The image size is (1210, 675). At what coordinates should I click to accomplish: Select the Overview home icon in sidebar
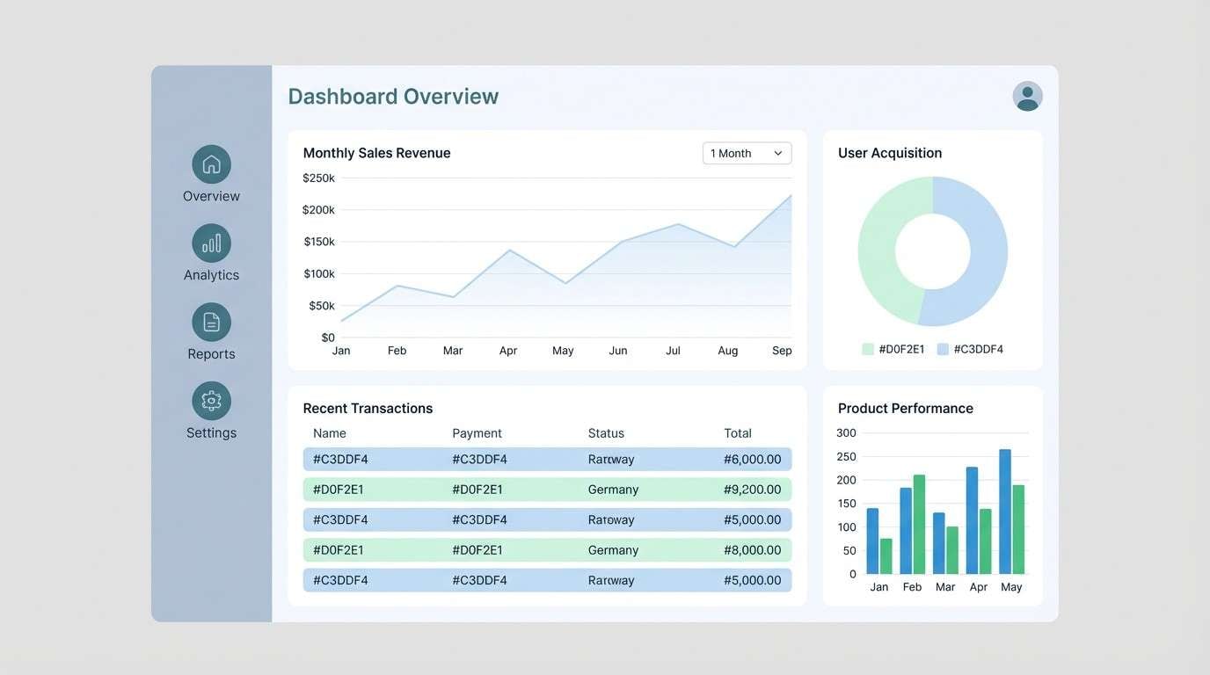[x=210, y=163]
